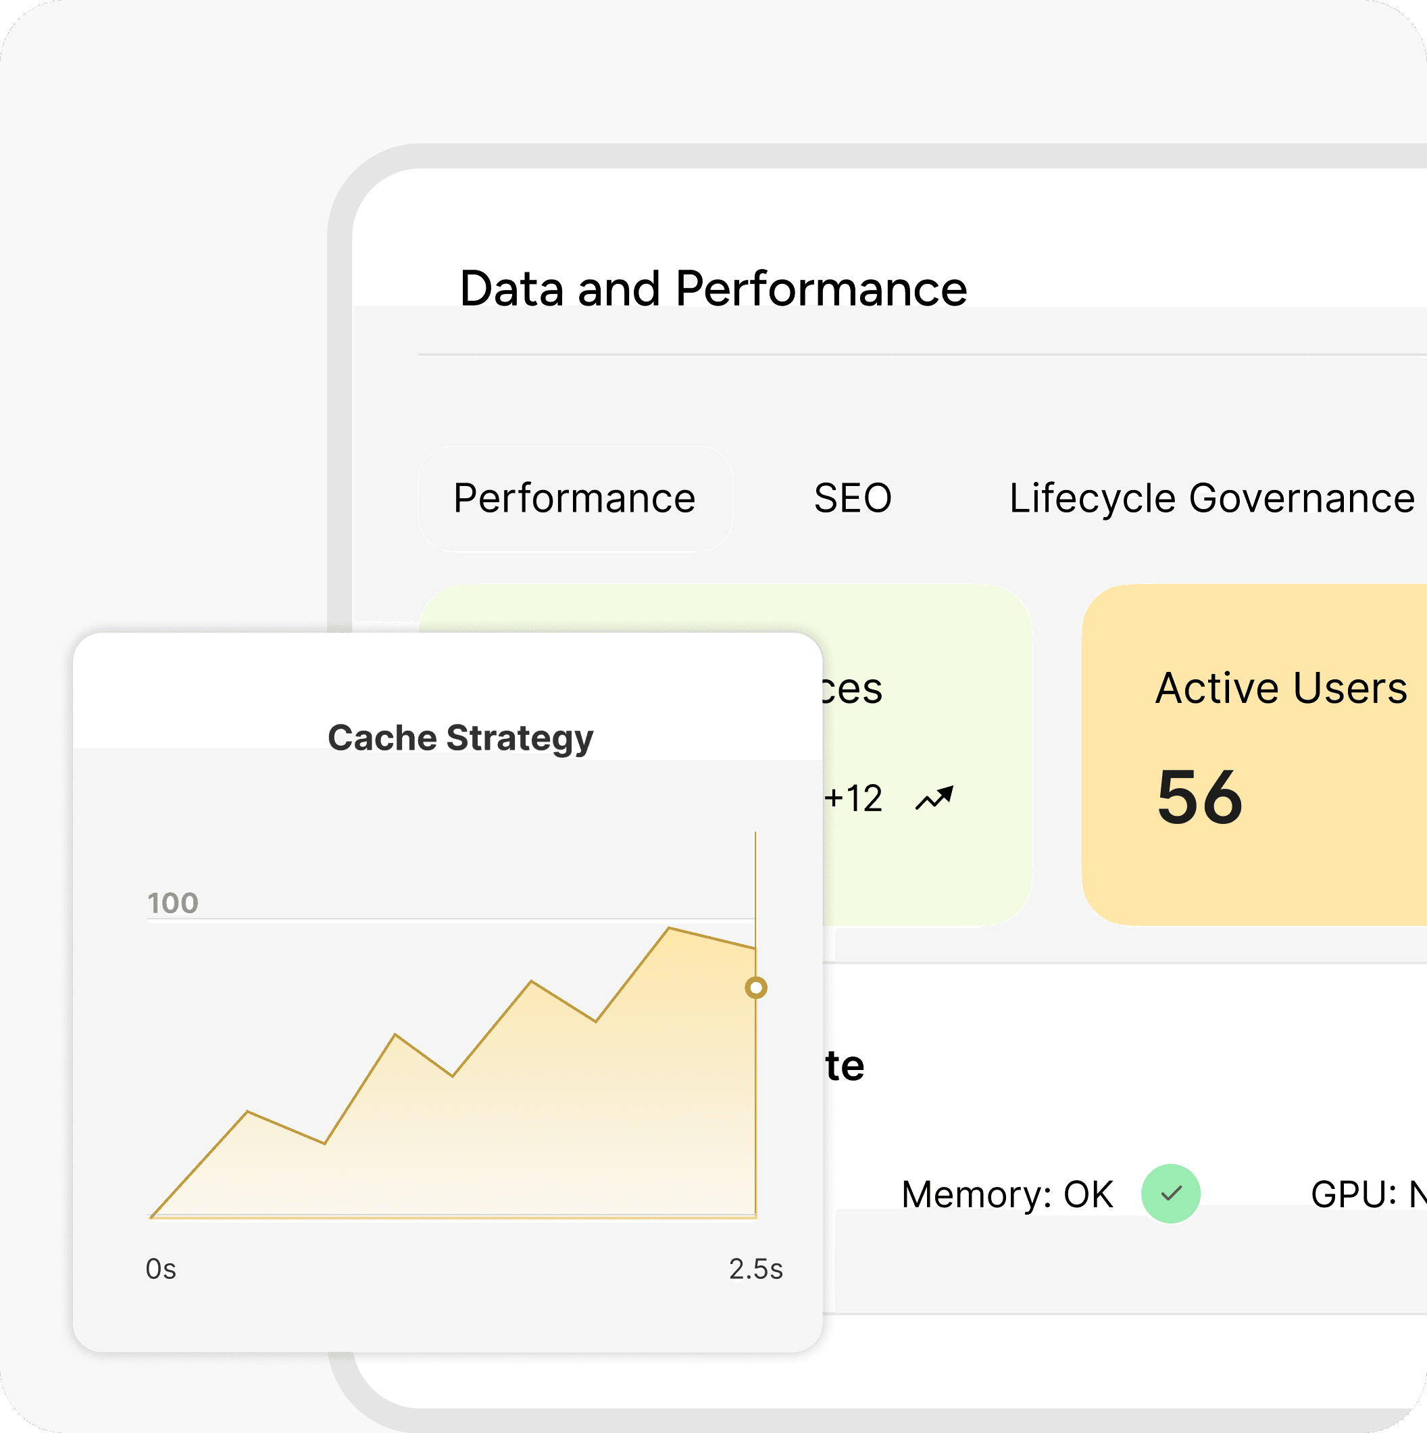Toggle the Performance view selection

coord(574,498)
